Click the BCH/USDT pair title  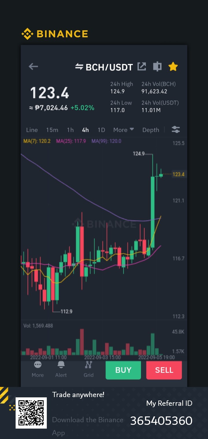point(109,67)
